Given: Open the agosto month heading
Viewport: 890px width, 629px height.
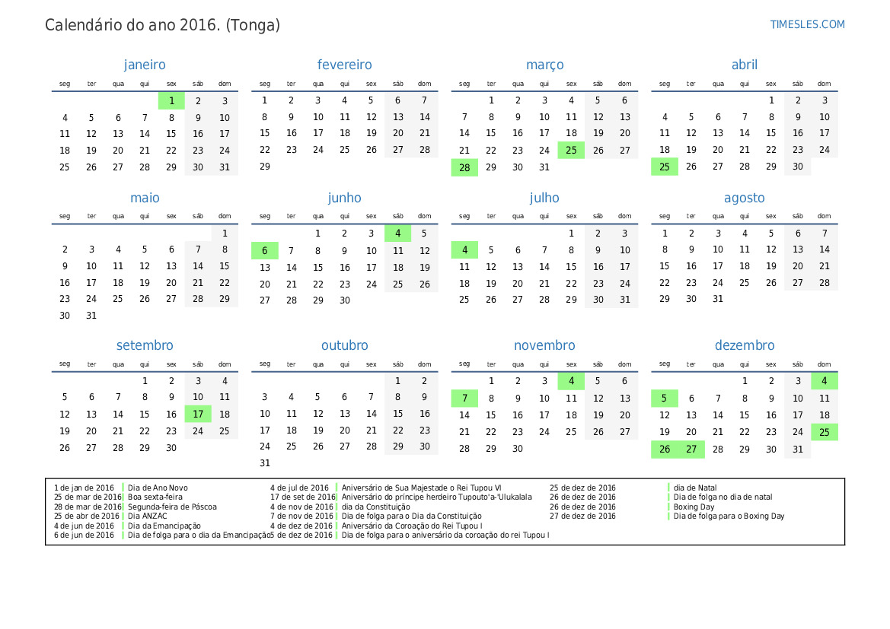Looking at the screenshot, I should coord(744,198).
